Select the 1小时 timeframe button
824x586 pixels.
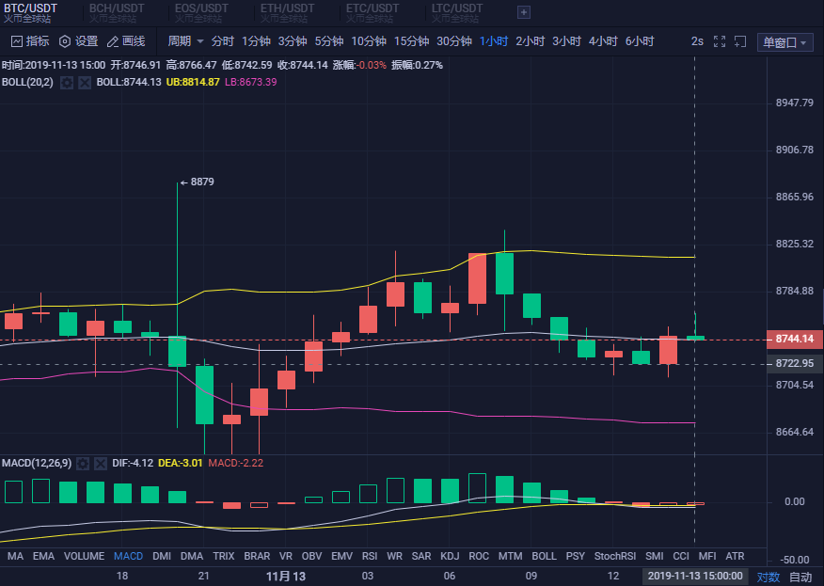click(x=493, y=41)
